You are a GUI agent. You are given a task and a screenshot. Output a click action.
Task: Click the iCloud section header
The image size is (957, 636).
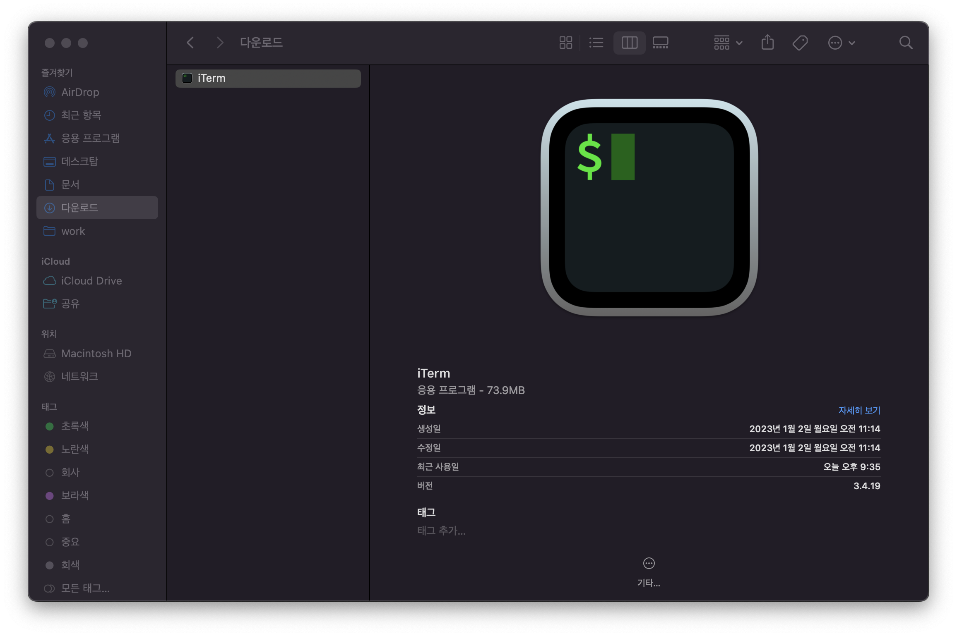(x=55, y=261)
